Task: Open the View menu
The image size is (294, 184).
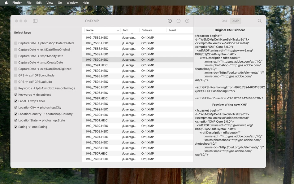Action: click(50, 2)
